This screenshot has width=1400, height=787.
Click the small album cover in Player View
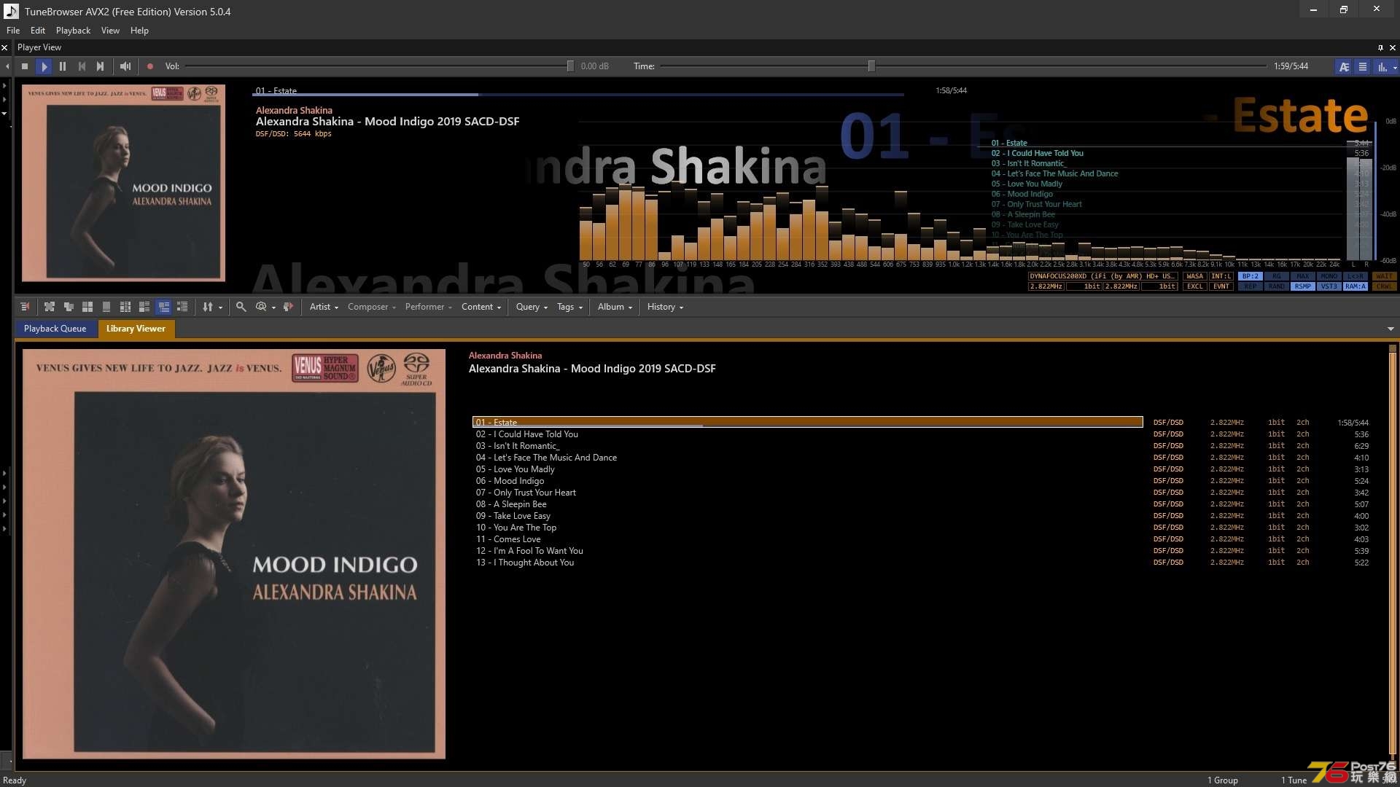(x=123, y=183)
